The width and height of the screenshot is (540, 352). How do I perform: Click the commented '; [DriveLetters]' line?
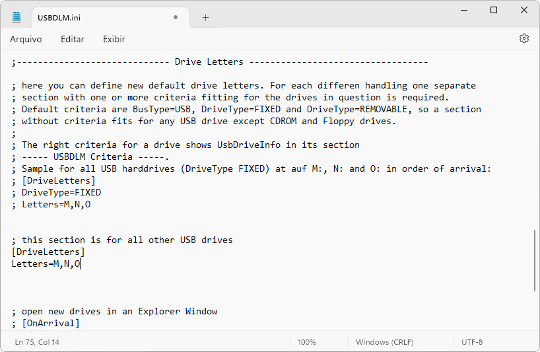[53, 180]
